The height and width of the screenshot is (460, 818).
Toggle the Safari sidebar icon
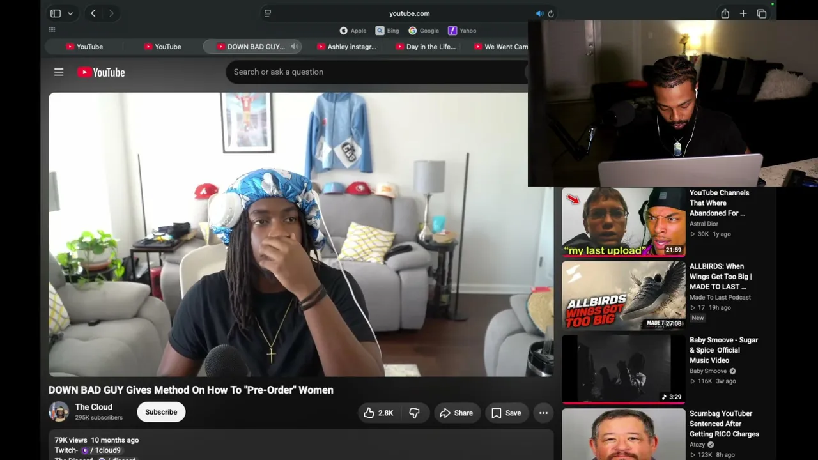point(56,13)
